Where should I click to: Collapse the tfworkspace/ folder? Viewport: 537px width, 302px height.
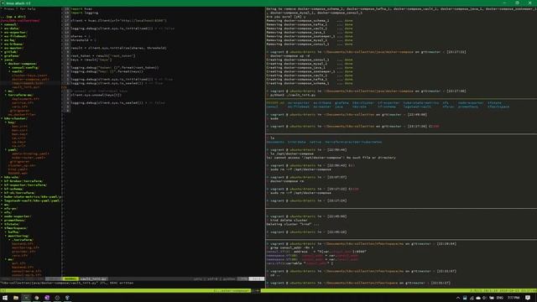(16, 228)
